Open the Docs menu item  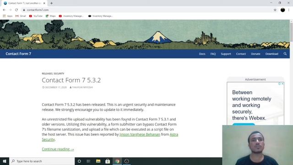click(202, 54)
